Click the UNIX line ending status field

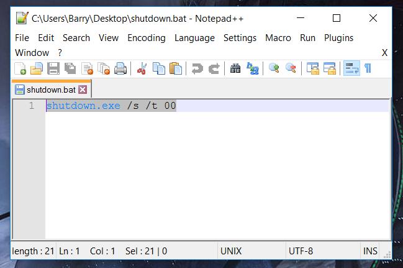pos(231,251)
